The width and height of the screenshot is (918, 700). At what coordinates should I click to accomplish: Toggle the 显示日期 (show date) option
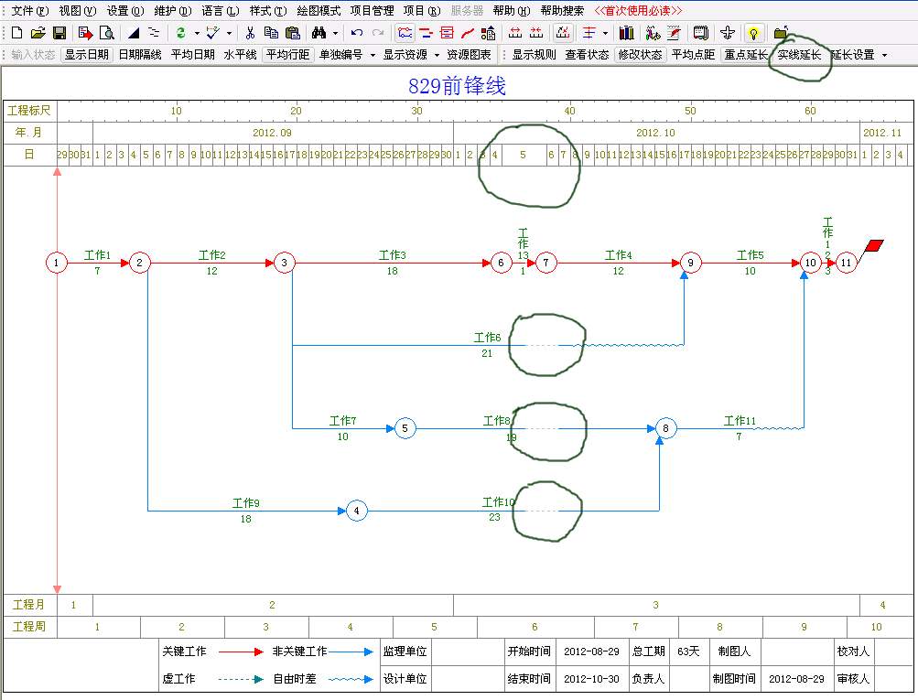pos(86,55)
